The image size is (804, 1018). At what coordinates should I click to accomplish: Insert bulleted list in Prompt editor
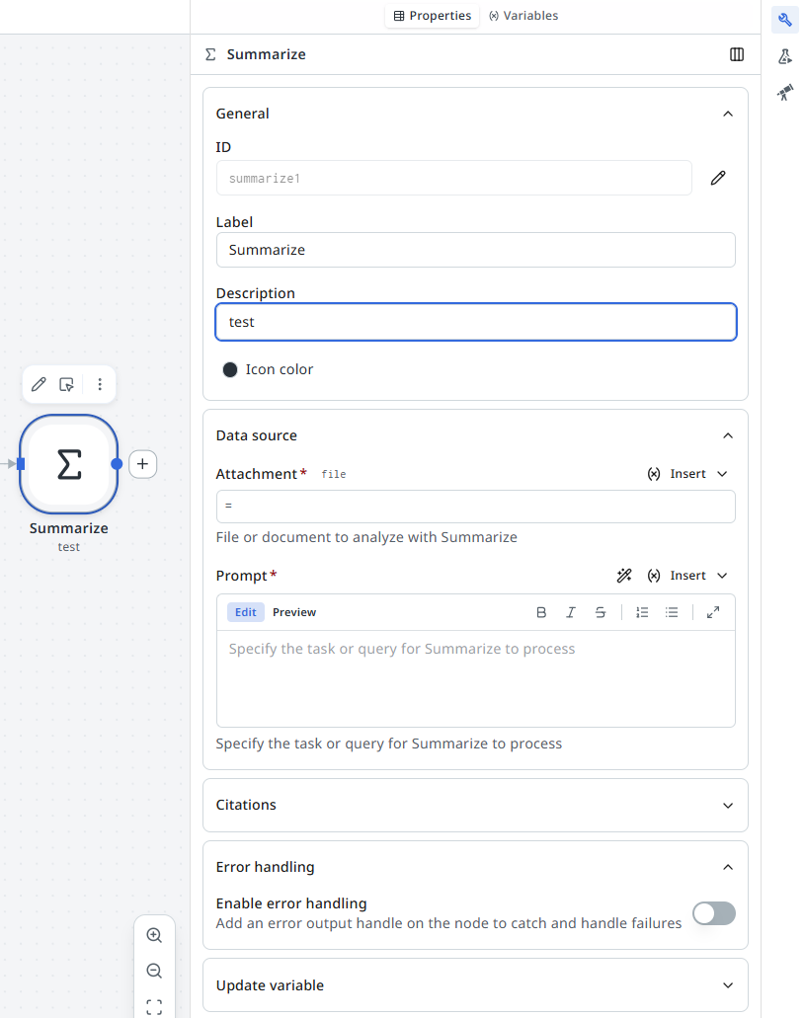click(x=672, y=612)
